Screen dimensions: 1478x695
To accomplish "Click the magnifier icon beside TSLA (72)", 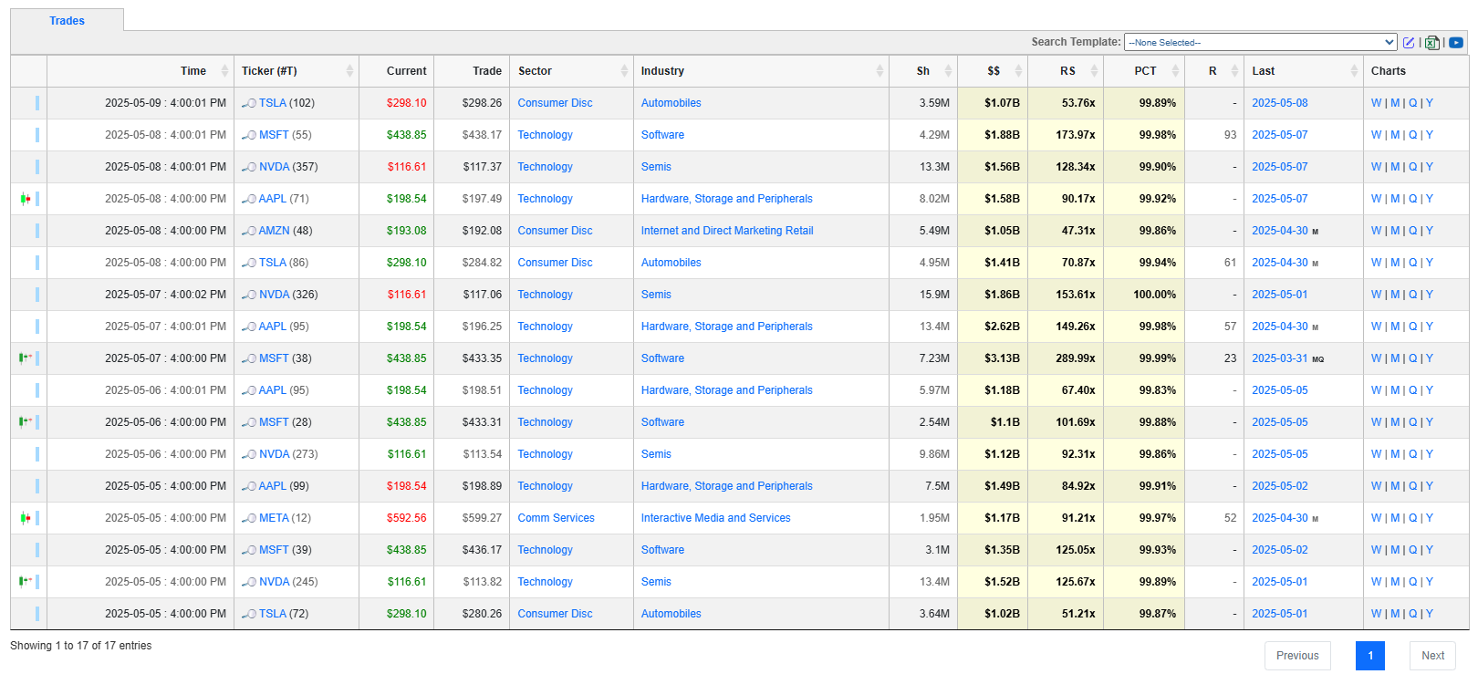I will (x=249, y=614).
